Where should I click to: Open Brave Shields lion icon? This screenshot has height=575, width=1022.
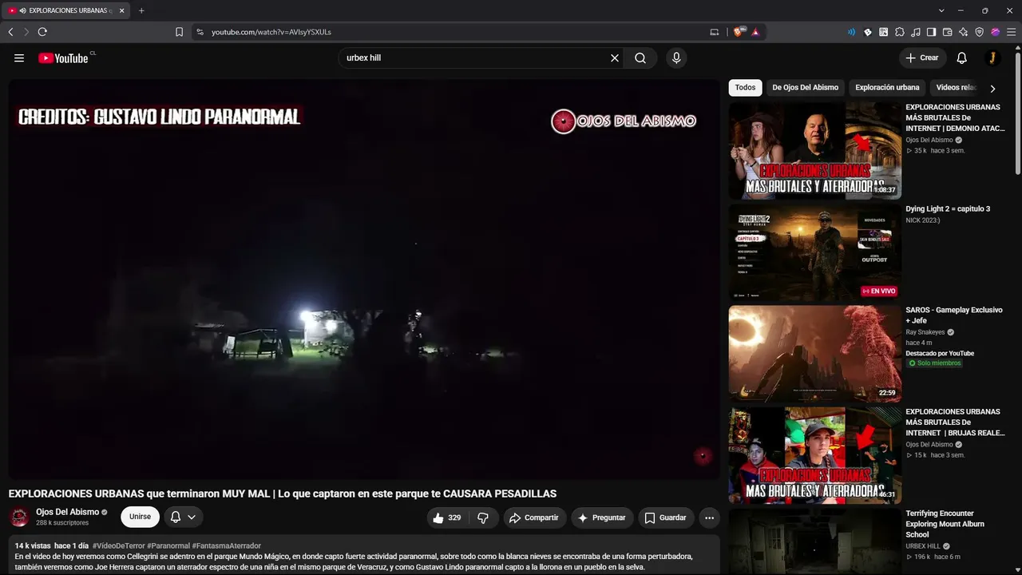(x=739, y=32)
